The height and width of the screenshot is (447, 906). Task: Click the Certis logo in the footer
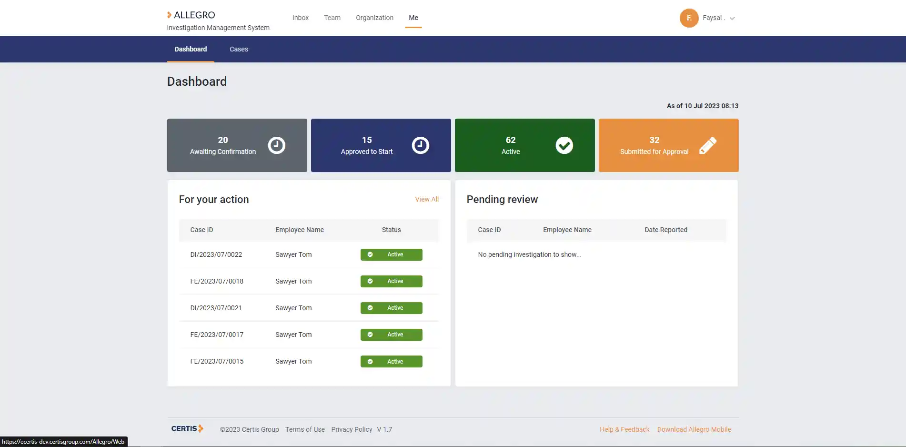pos(187,428)
